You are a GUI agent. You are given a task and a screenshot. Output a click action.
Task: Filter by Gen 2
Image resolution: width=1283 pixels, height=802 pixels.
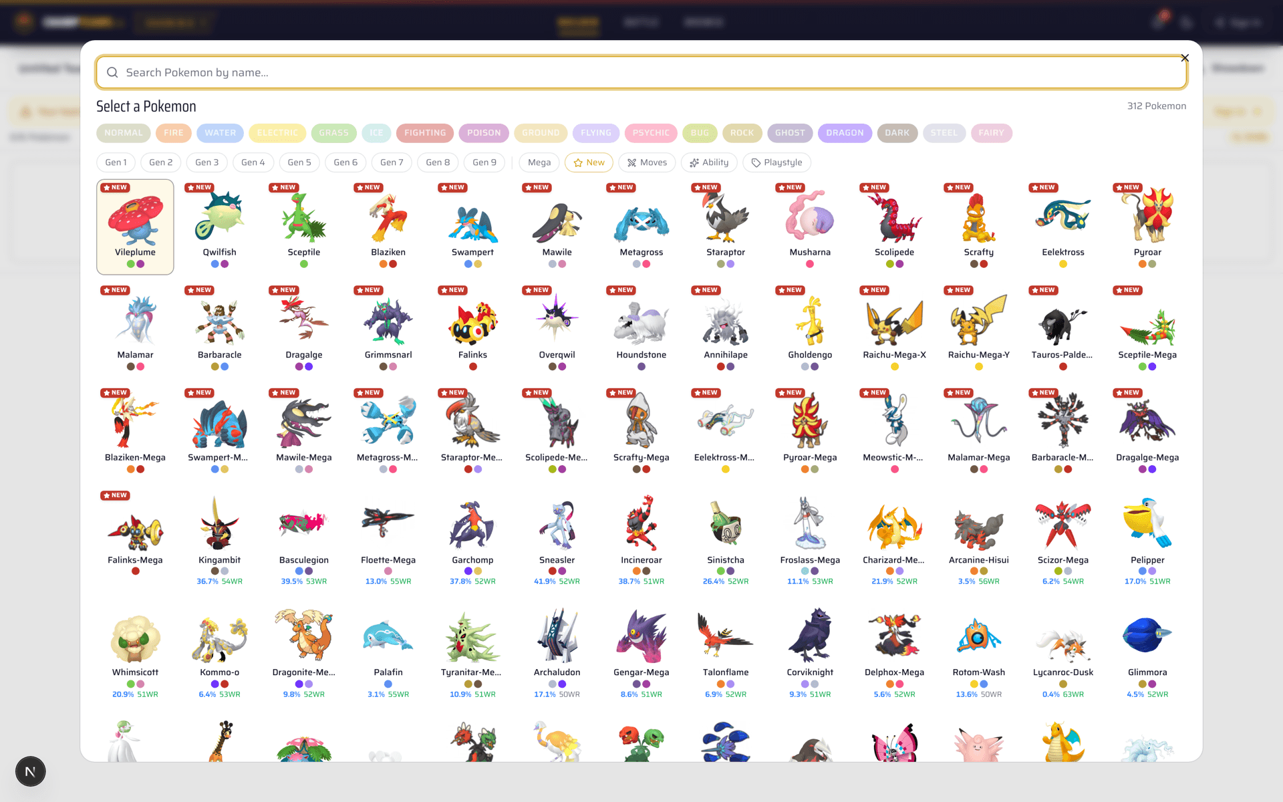(161, 162)
